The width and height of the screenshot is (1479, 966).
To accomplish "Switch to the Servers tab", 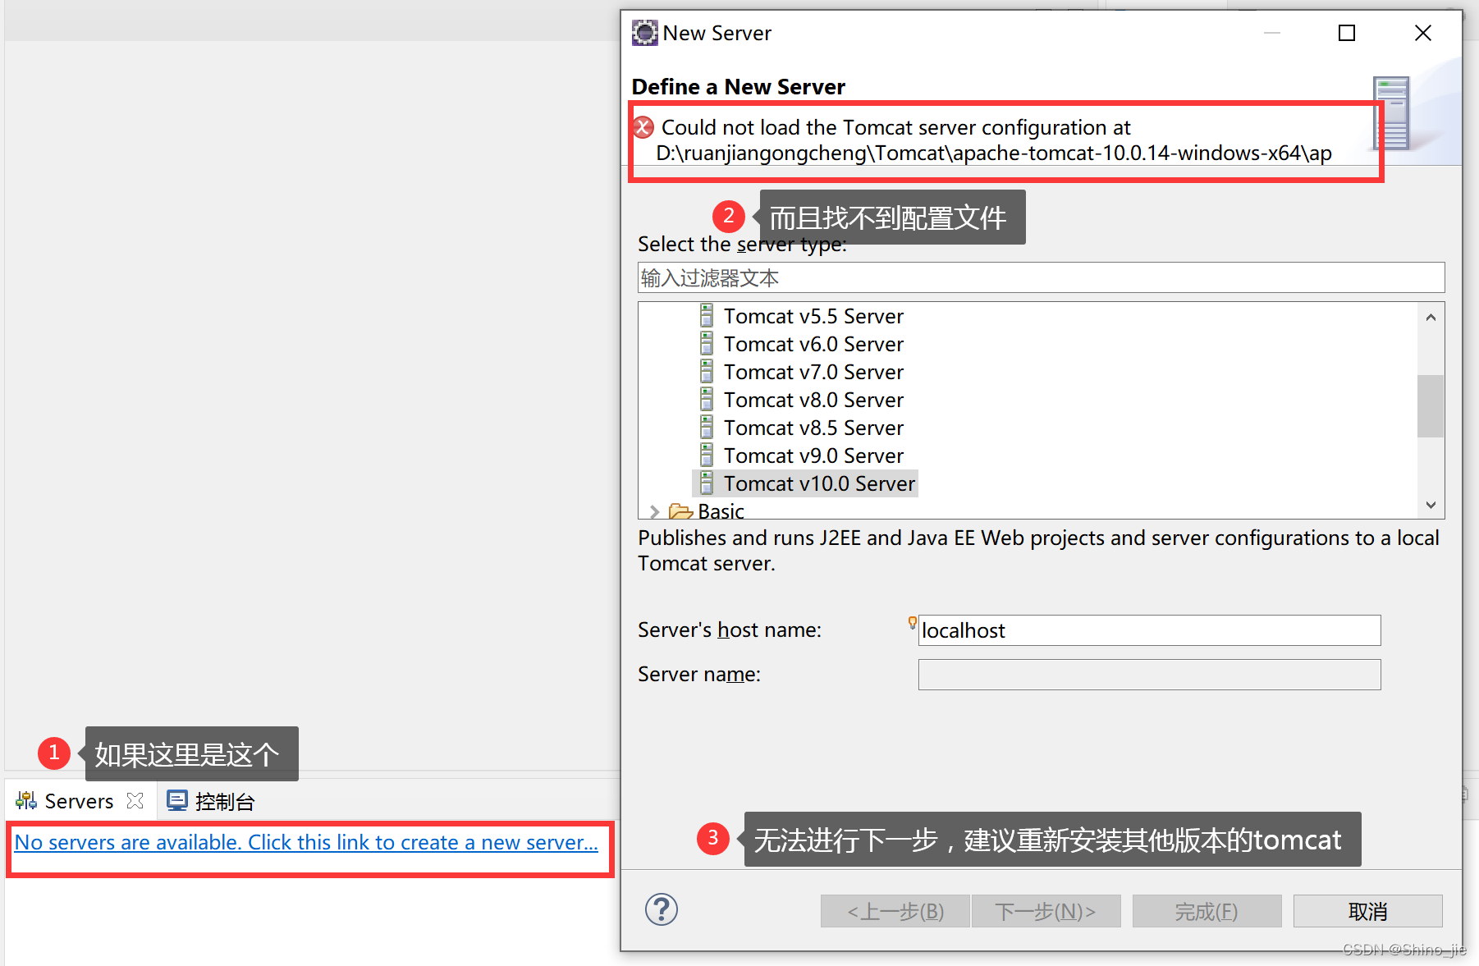I will point(78,799).
